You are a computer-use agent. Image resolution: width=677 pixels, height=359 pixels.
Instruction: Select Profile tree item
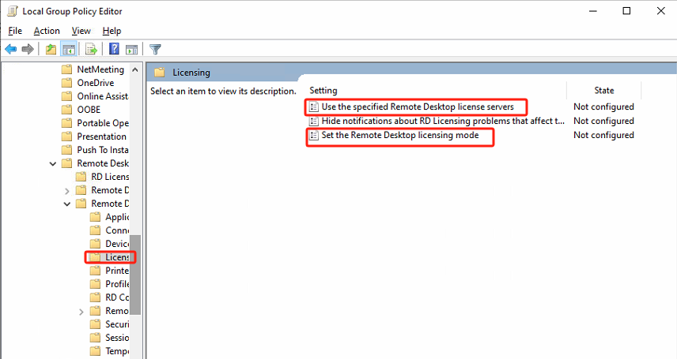coord(117,284)
